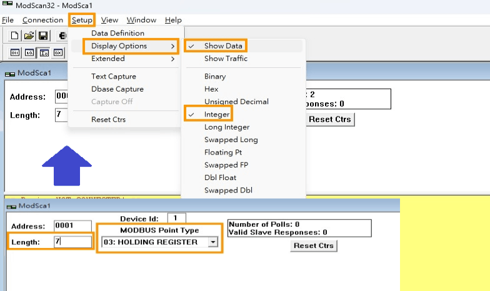This screenshot has width=490, height=291.
Task: Select the 'To' integer format toolbar icon
Action: [43, 52]
